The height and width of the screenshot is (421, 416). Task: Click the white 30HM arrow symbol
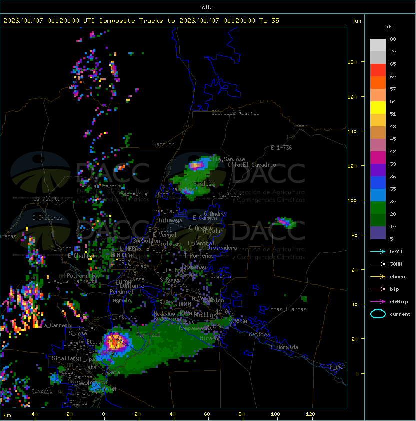click(378, 264)
